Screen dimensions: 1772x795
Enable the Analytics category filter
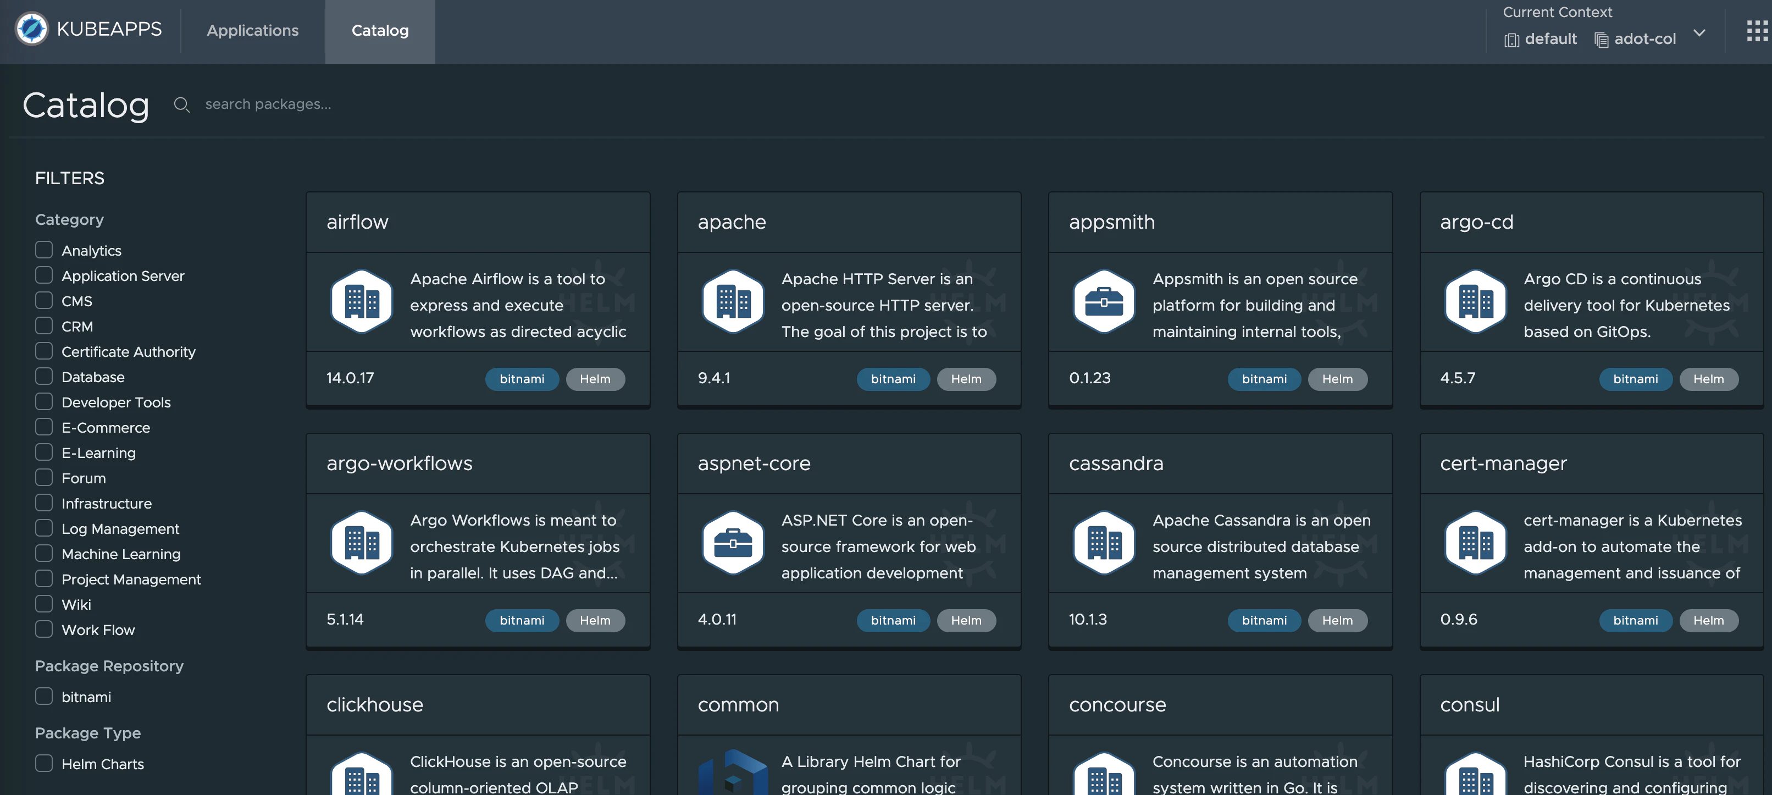pyautogui.click(x=44, y=249)
